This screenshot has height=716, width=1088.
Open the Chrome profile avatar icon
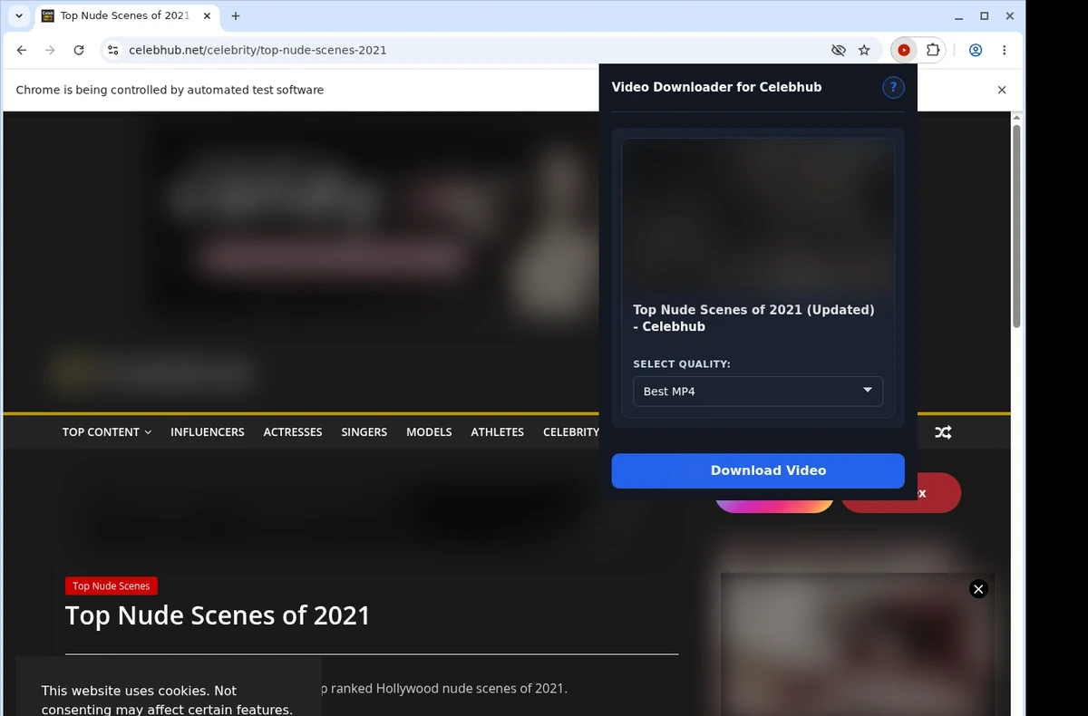tap(976, 51)
